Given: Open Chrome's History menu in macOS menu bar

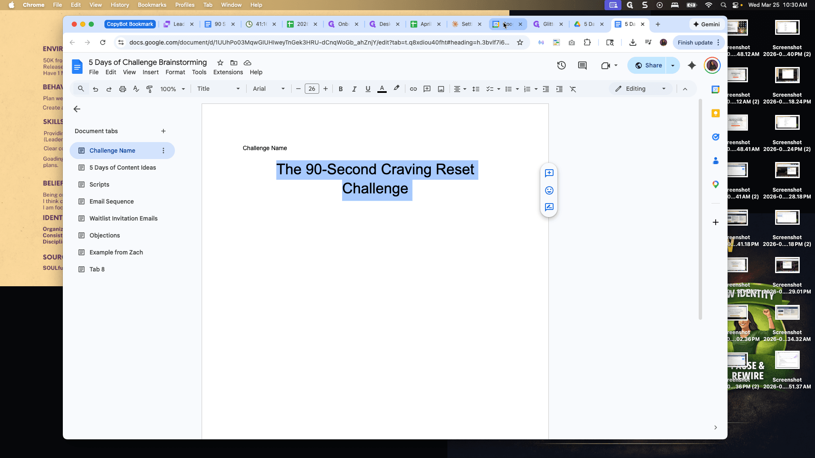Looking at the screenshot, I should point(120,5).
